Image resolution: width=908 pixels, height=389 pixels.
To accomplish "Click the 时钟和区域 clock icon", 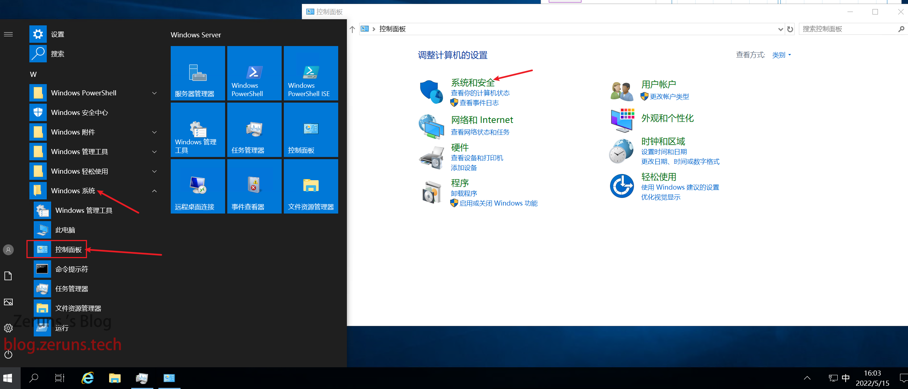I will click(x=621, y=151).
